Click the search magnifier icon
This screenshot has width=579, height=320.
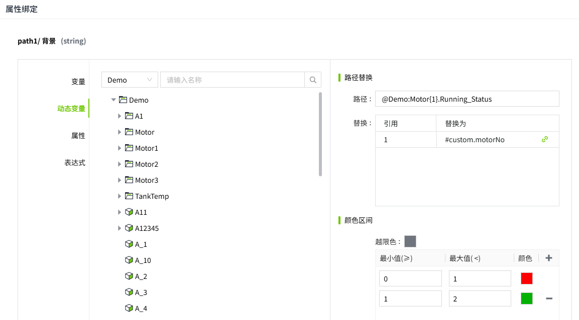[313, 80]
